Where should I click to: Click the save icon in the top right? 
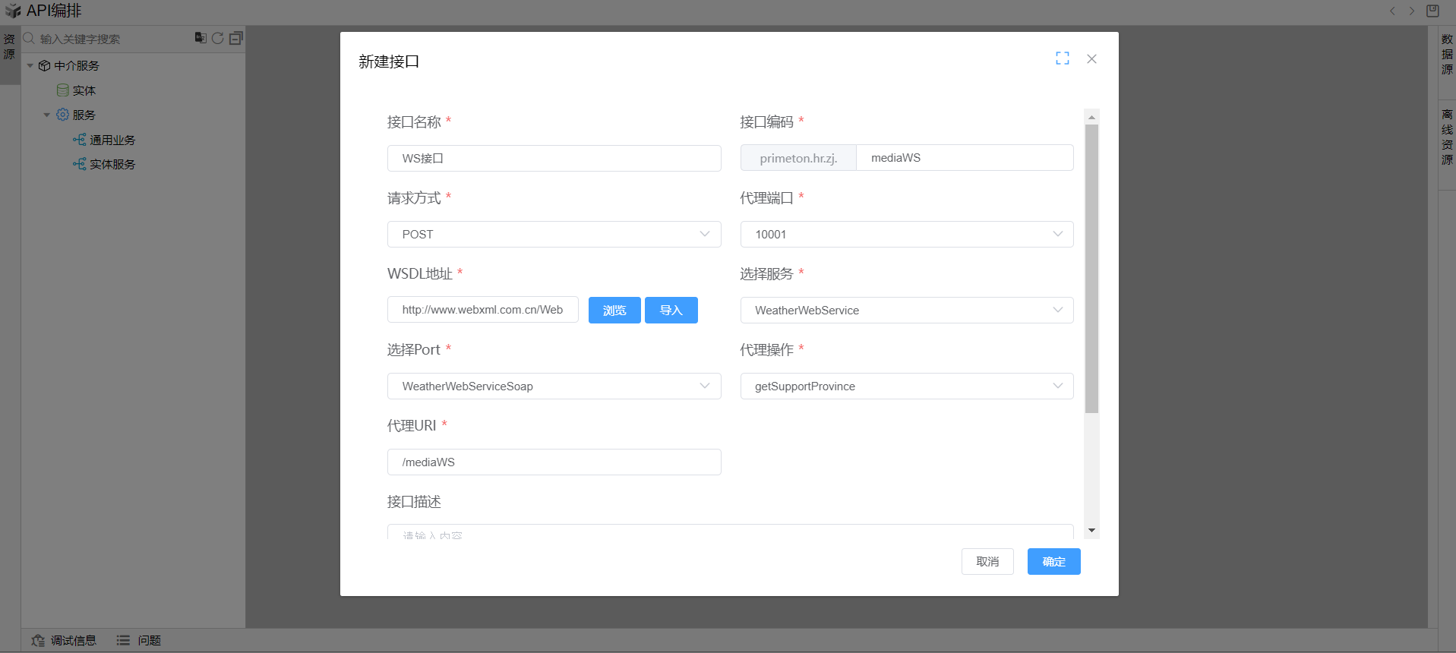(x=1432, y=11)
